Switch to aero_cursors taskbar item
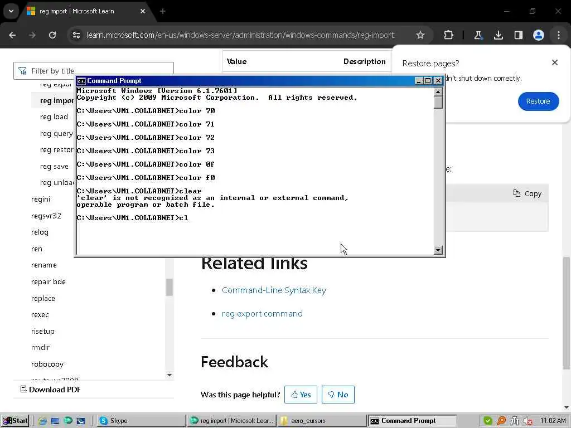 [x=322, y=421]
